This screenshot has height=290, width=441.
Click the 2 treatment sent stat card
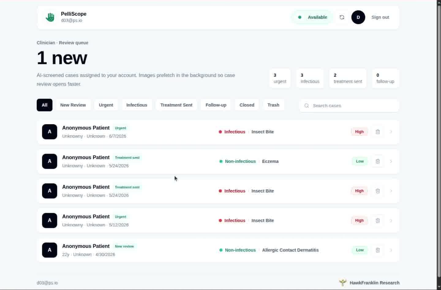click(348, 78)
